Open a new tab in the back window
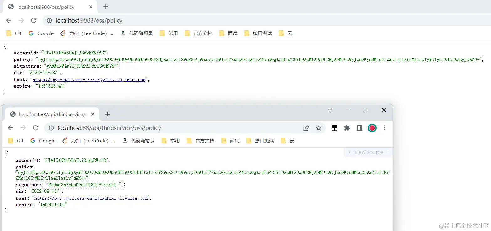 pos(106,7)
